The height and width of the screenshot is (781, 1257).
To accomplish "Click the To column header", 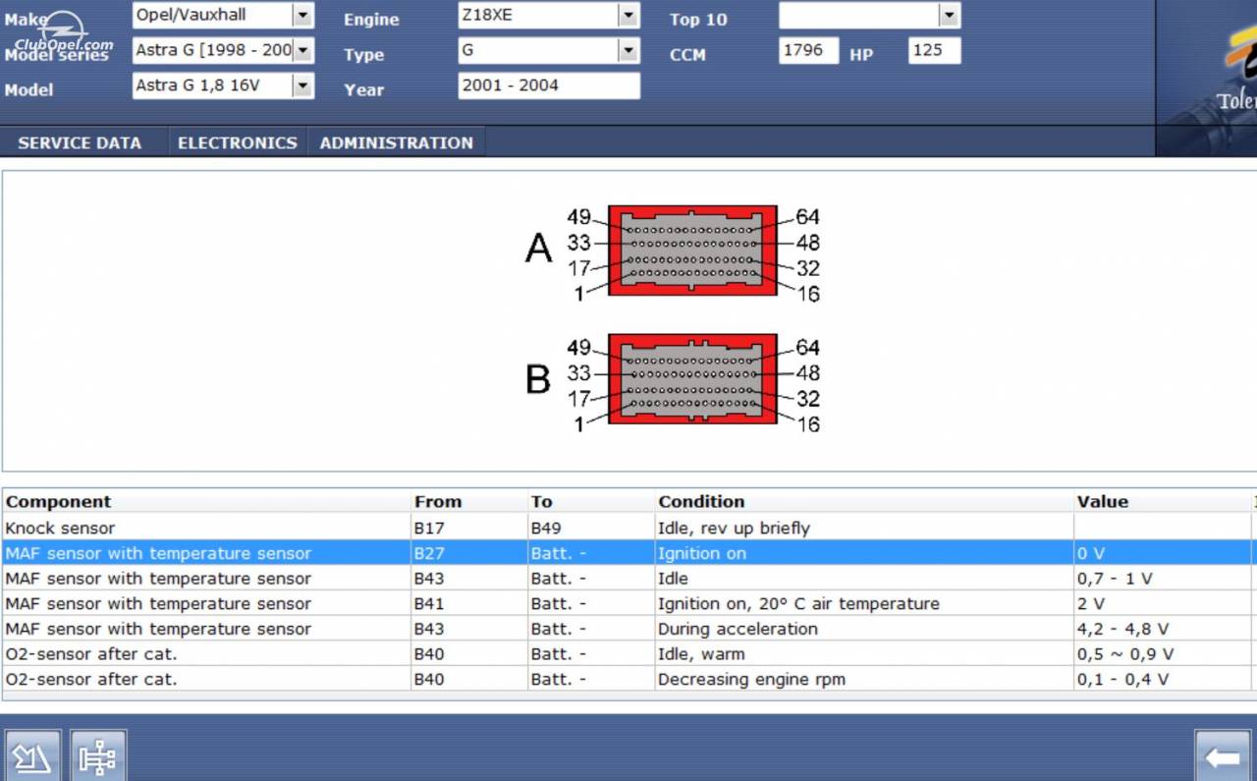I will coord(591,502).
